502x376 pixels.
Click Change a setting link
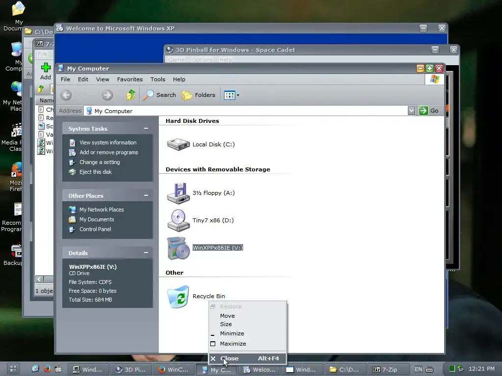pyautogui.click(x=100, y=163)
